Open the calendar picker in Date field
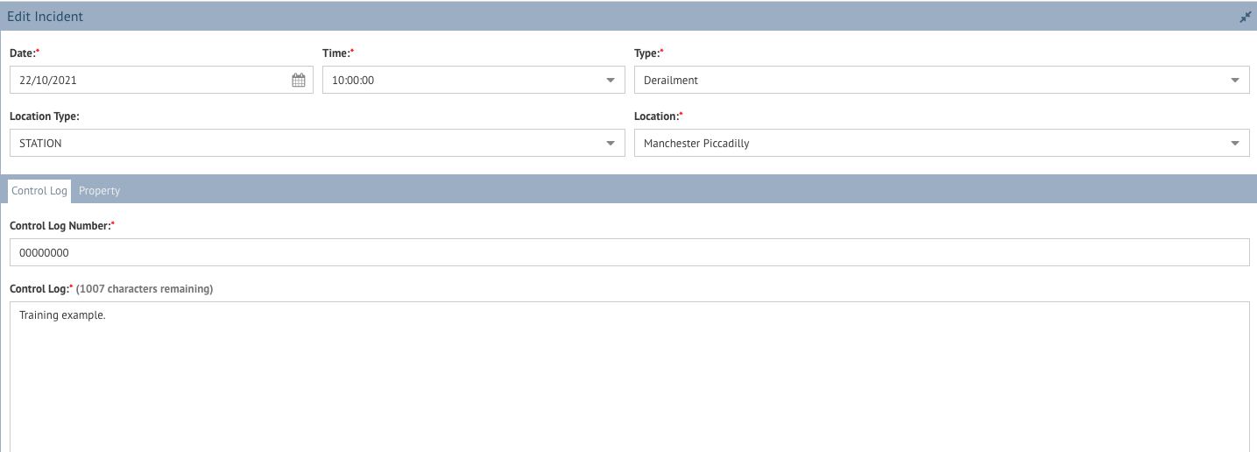Image resolution: width=1257 pixels, height=452 pixels. pyautogui.click(x=299, y=80)
